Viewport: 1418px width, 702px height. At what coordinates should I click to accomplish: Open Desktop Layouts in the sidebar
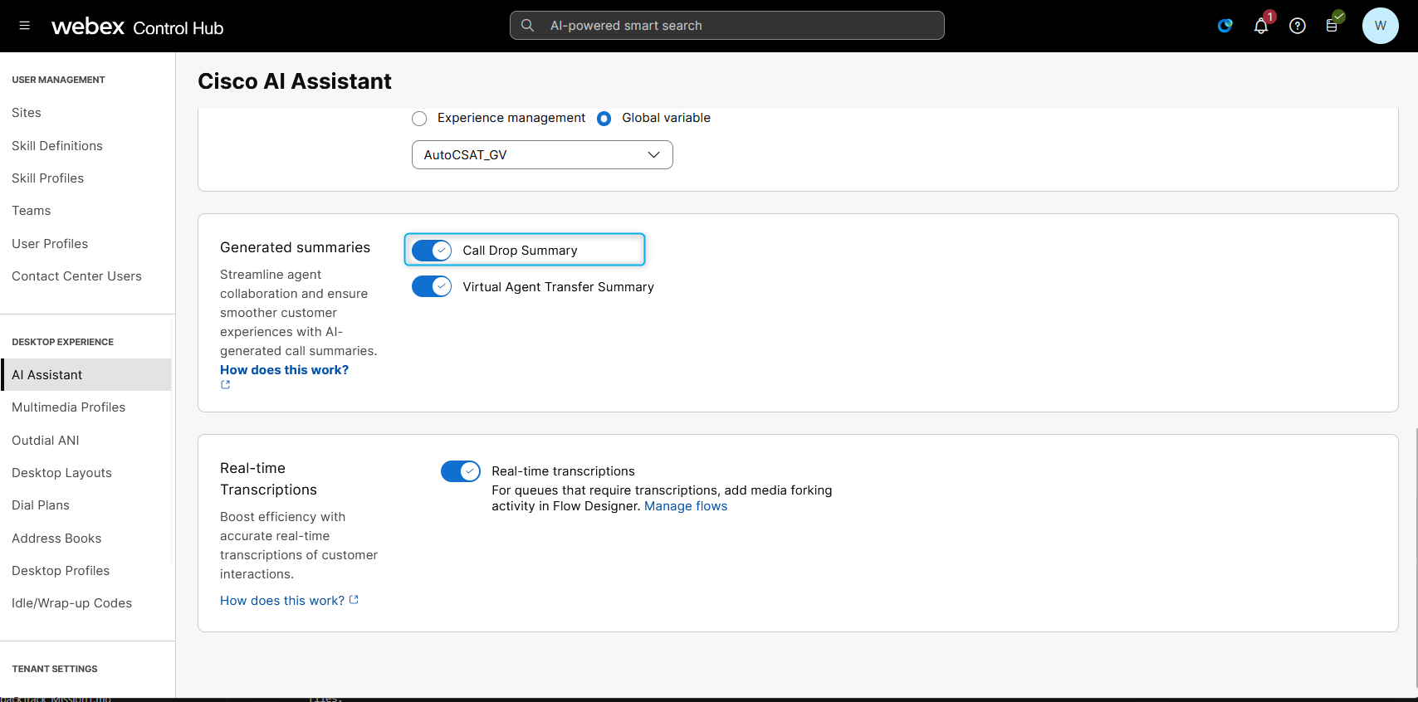[61, 473]
